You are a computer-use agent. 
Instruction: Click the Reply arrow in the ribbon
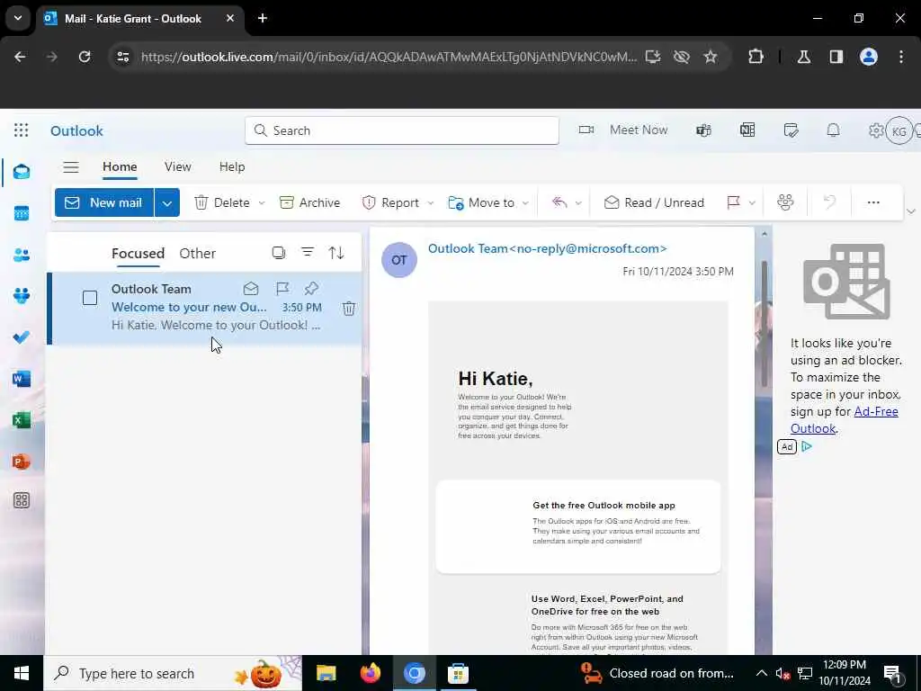(x=559, y=202)
